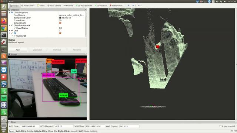This screenshot has height=133, width=237.
Task: Open the toolbar options dropdown after minus
Action: click(x=140, y=6)
